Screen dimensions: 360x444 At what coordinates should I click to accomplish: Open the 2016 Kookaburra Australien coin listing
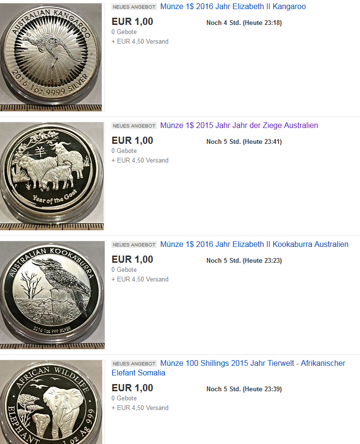pyautogui.click(x=254, y=245)
